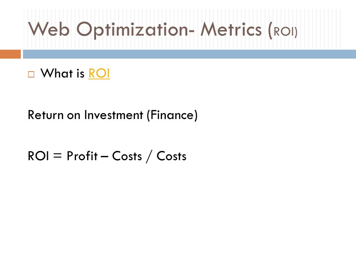
Task: Click the slash divider in the formula
Action: point(149,156)
